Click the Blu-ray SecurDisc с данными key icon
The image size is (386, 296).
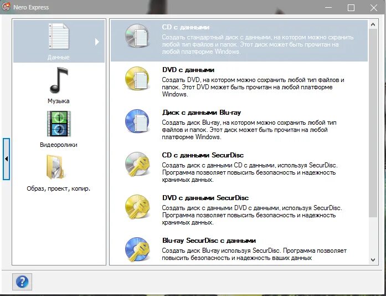(x=137, y=249)
